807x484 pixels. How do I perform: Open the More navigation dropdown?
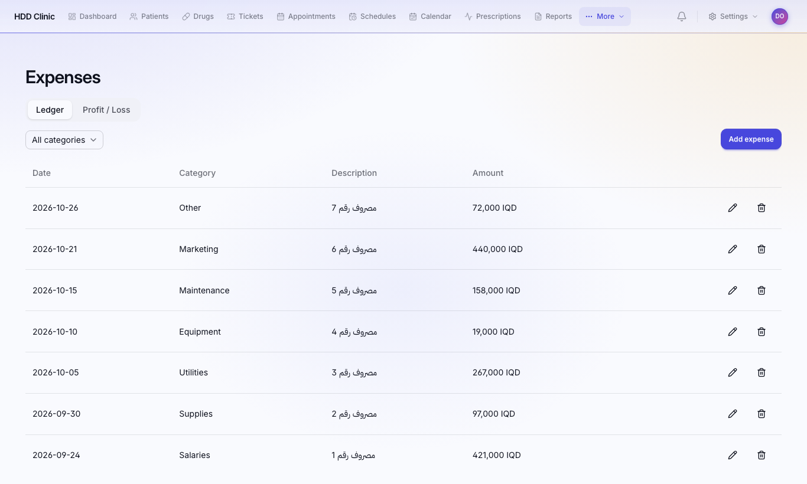point(605,17)
